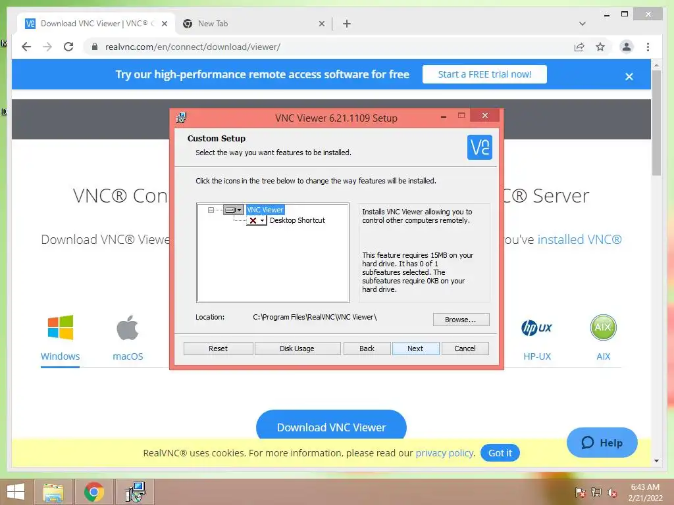Follow the installed VNC® link
This screenshot has width=674, height=505.
pos(579,239)
